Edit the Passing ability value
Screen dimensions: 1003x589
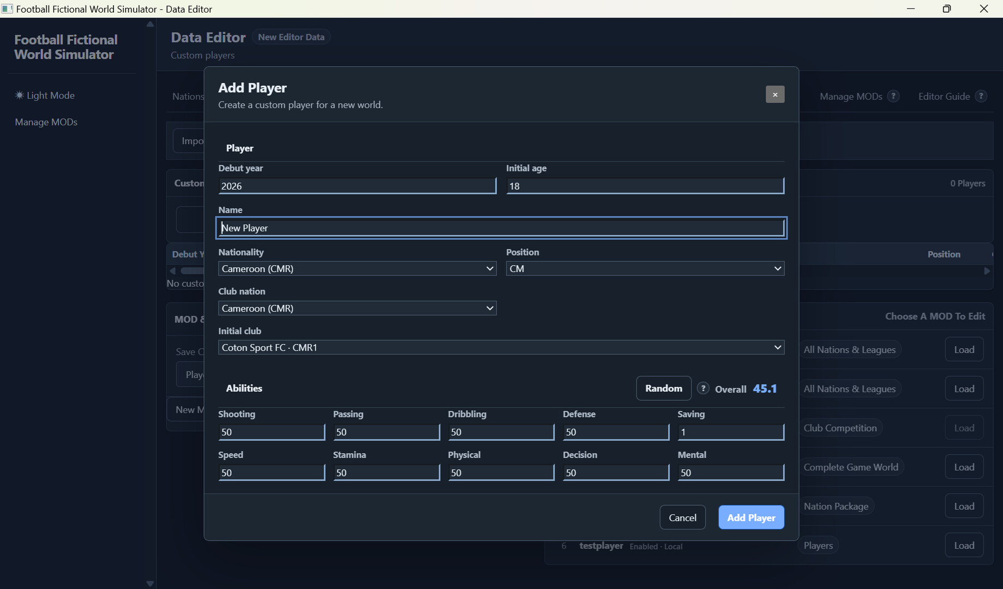tap(386, 432)
